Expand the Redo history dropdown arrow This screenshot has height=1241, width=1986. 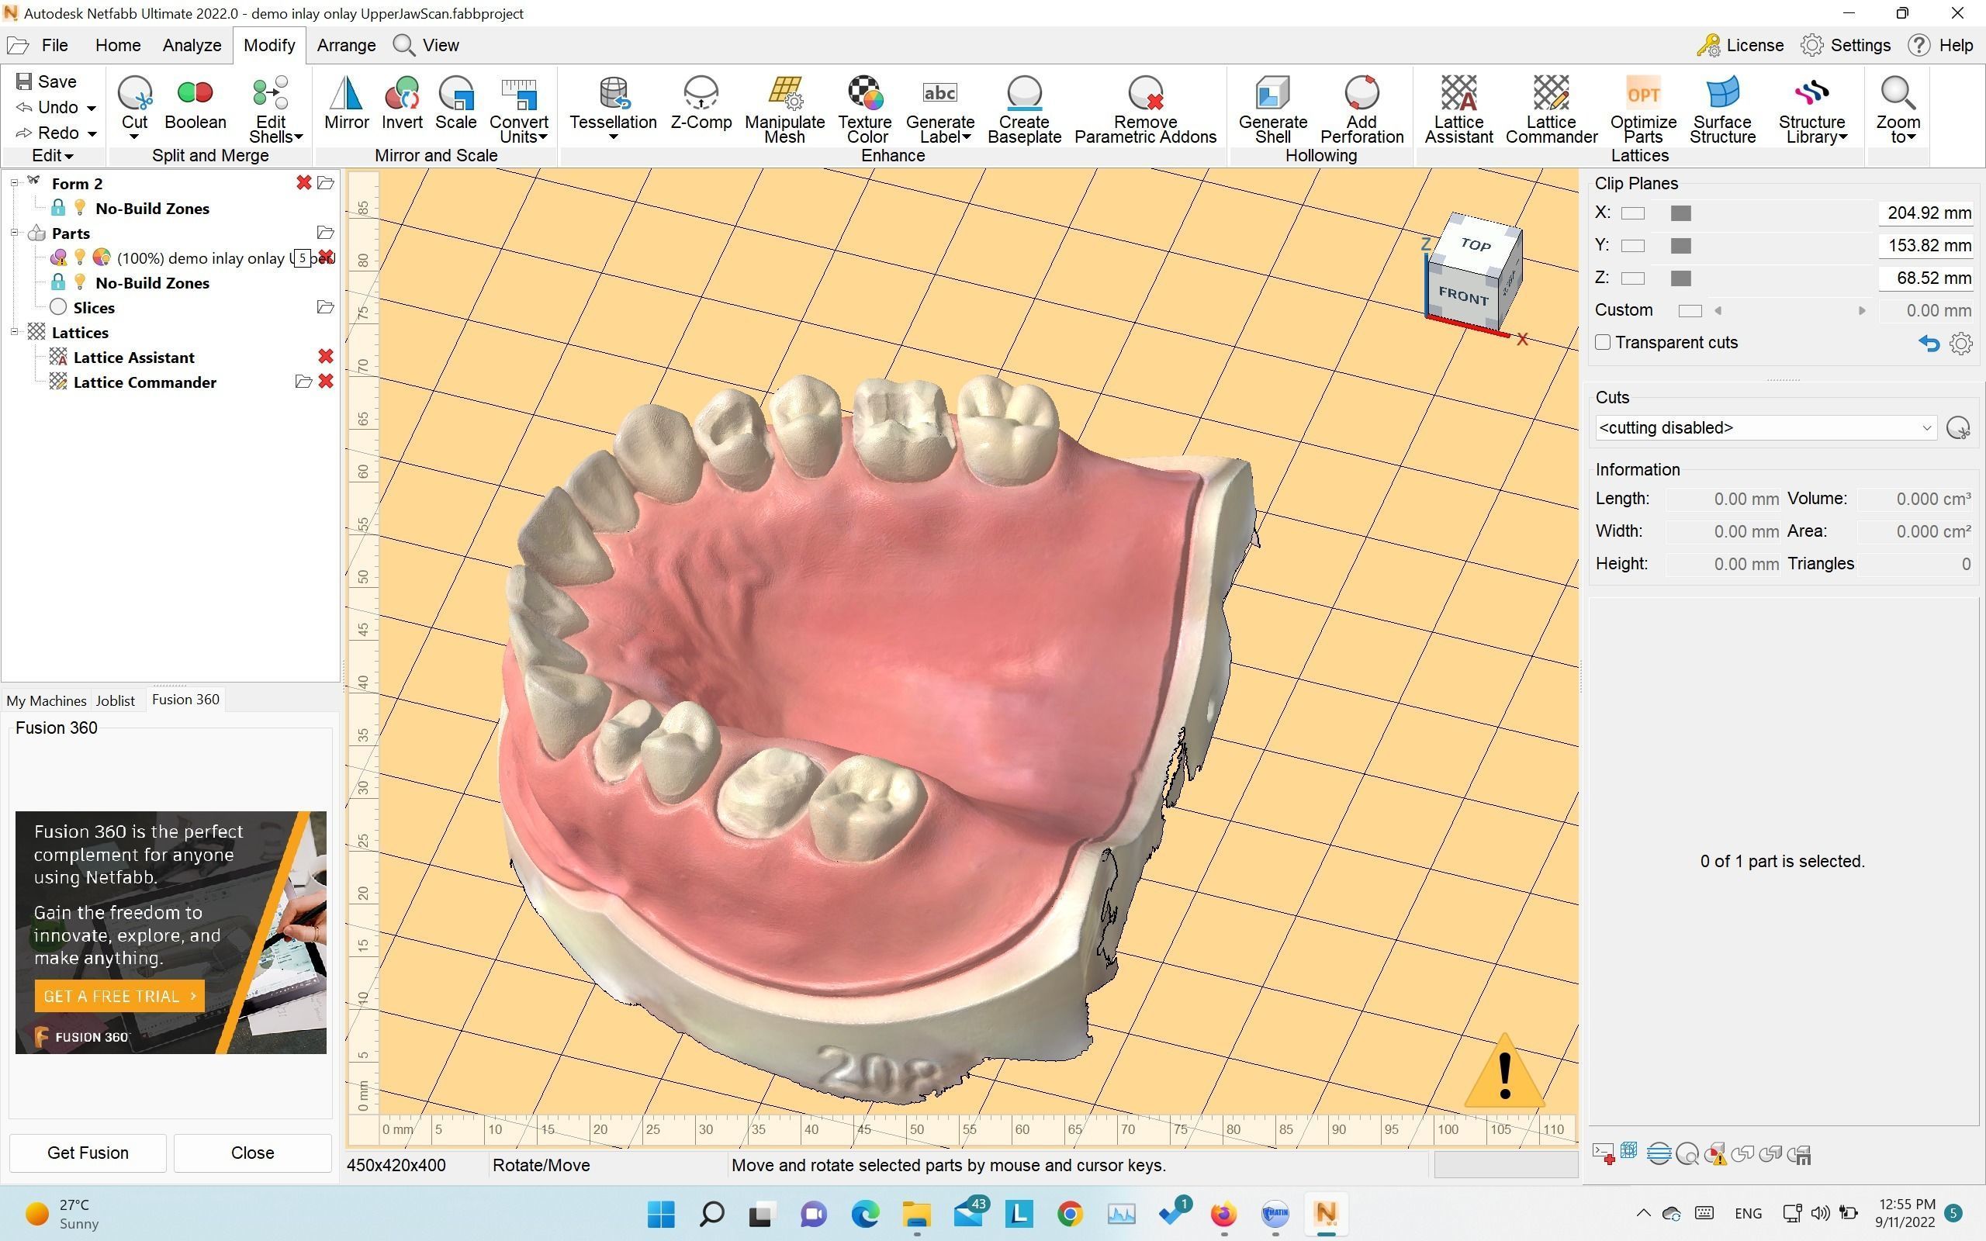coord(92,133)
